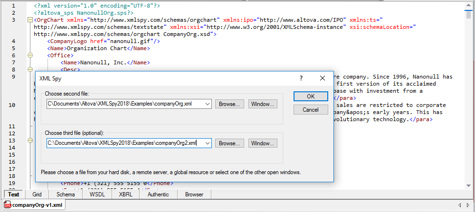Browse for the second file
The image size is (475, 212).
(x=230, y=104)
